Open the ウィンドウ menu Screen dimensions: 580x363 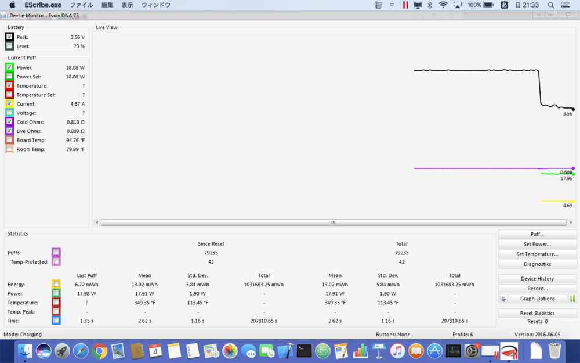155,5
